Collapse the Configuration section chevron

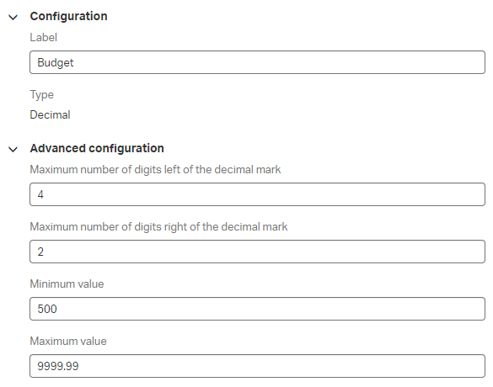tap(13, 17)
